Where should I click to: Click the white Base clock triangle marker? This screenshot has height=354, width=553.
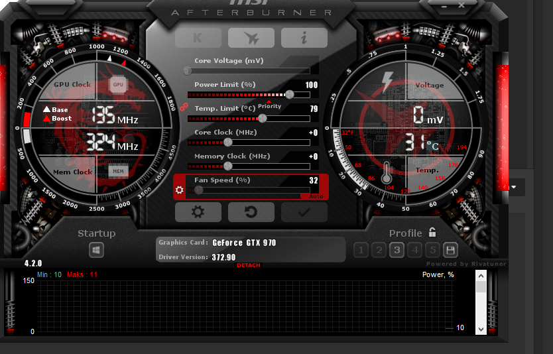(109, 58)
